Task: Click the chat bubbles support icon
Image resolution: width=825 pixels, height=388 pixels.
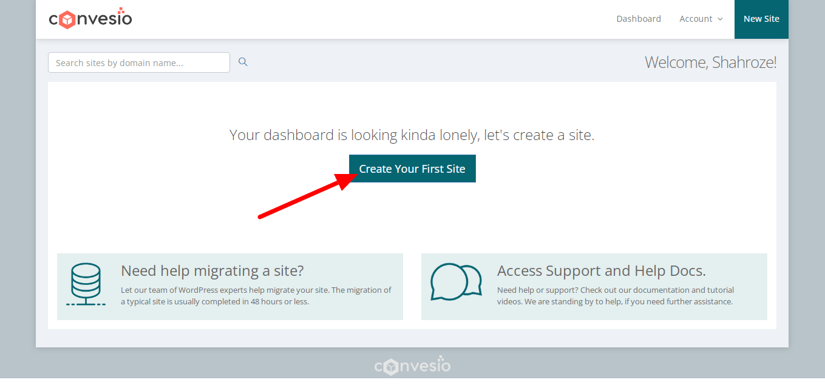Action: (456, 283)
